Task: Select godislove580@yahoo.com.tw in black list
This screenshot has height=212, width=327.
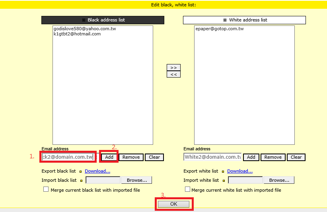Action: coord(85,29)
